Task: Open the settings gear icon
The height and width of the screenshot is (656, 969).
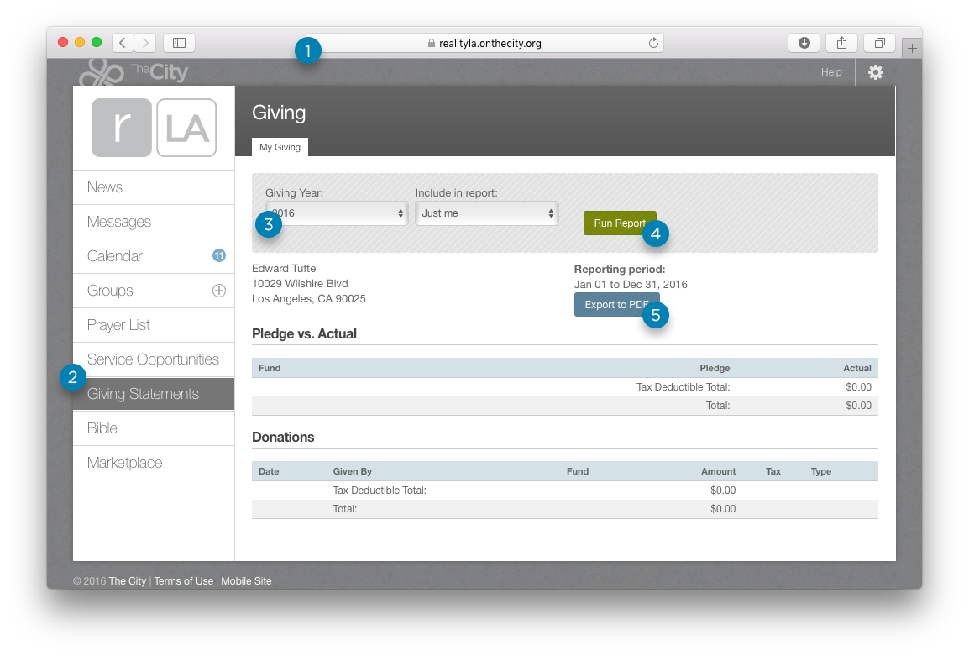Action: (875, 72)
